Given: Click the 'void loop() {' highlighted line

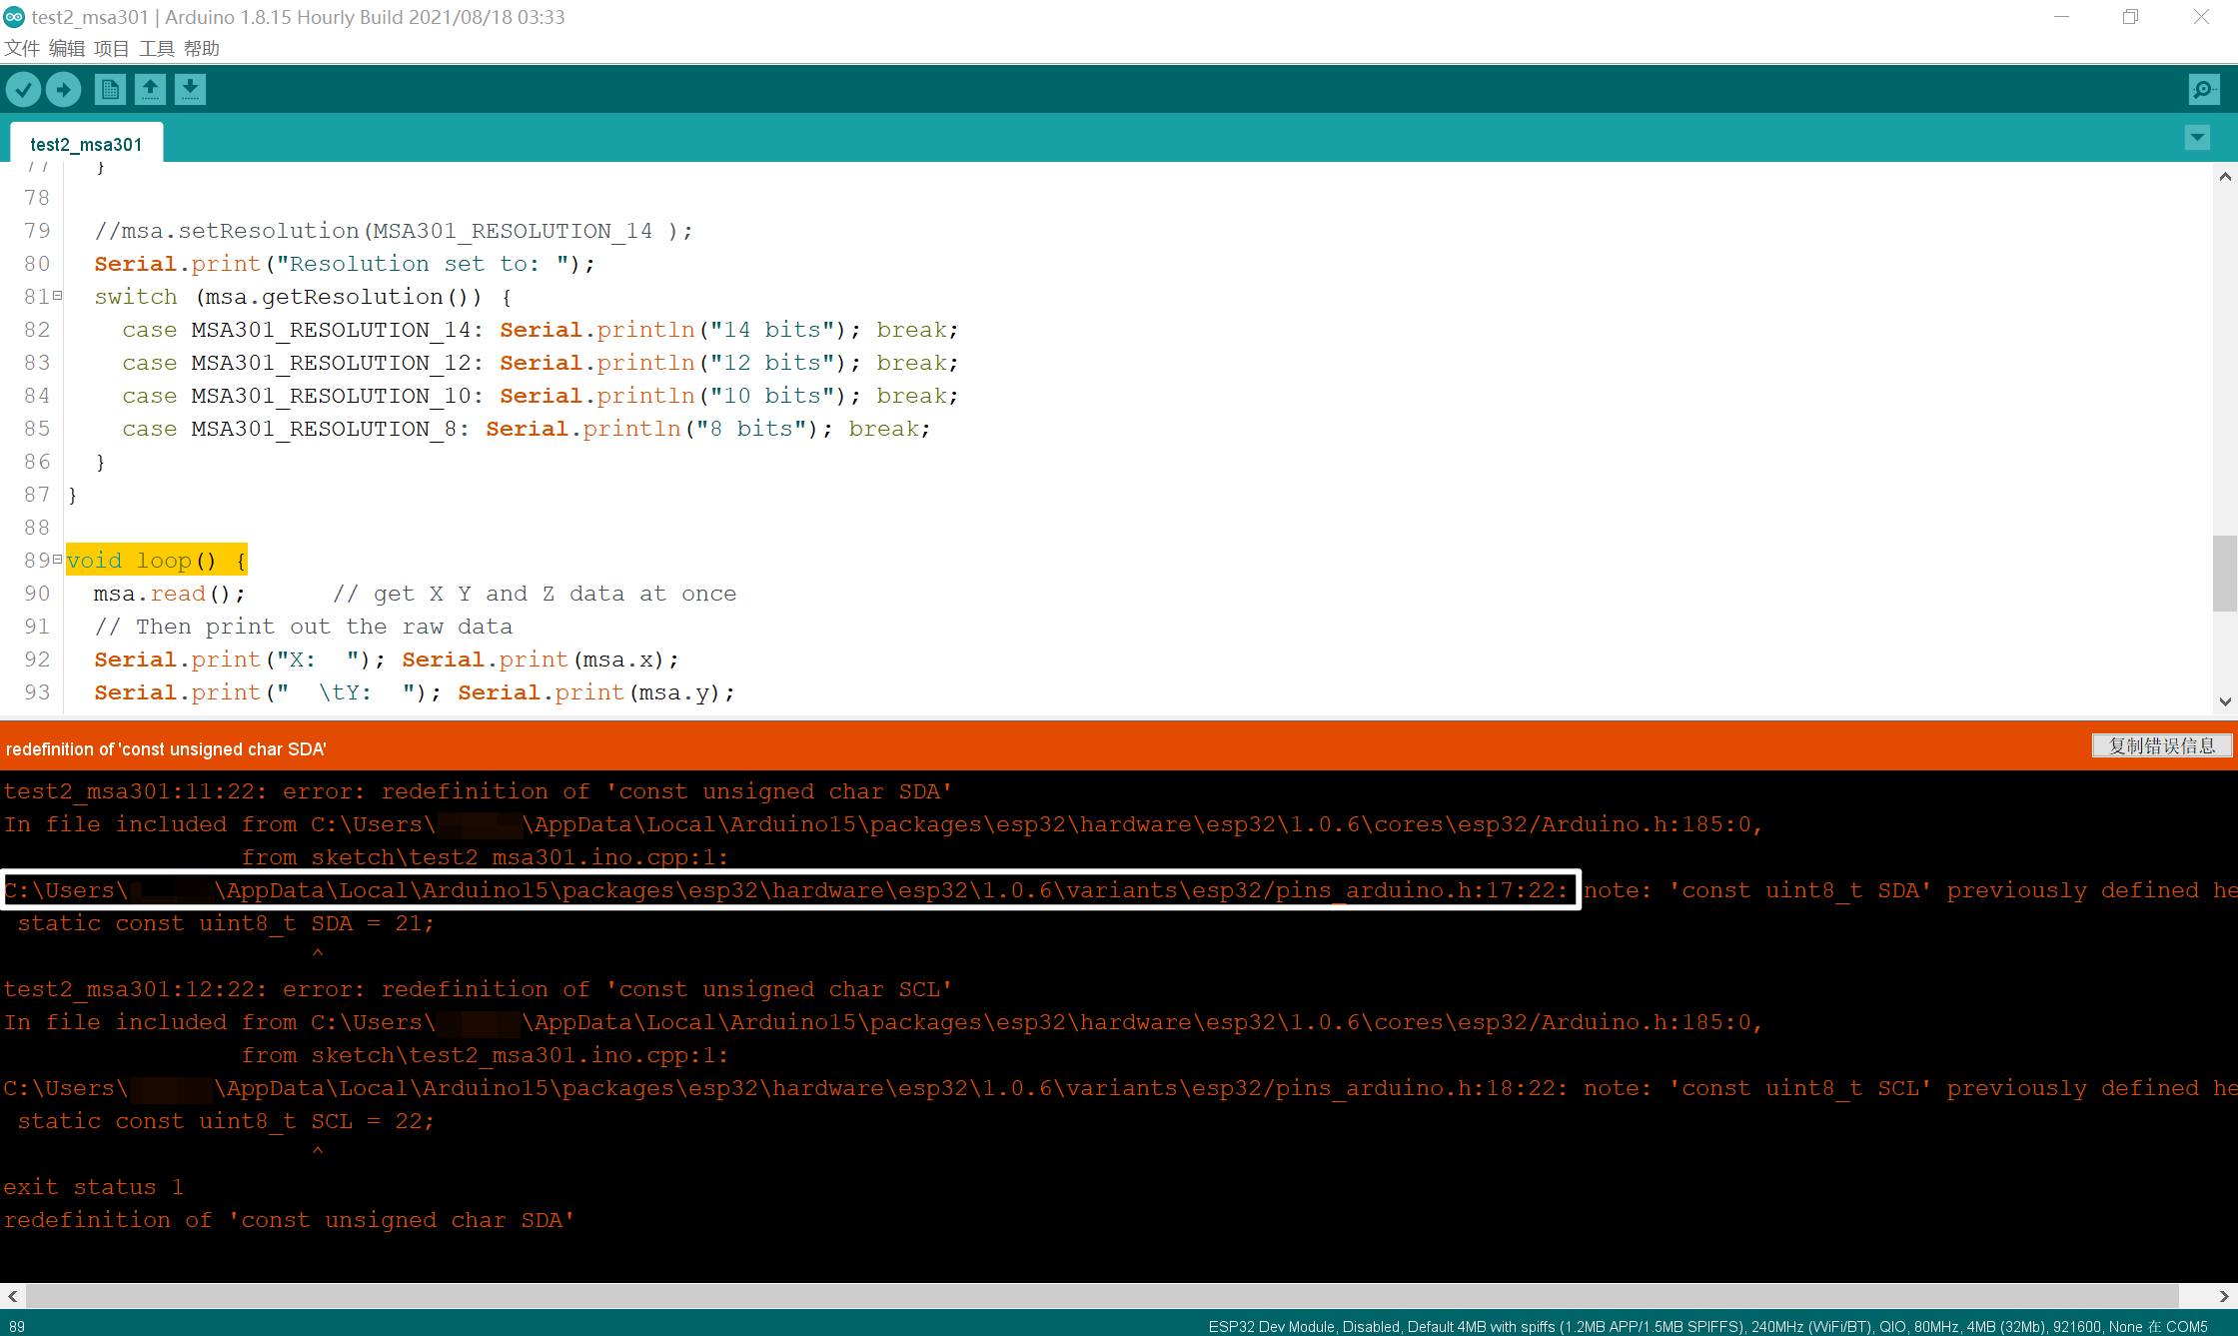Looking at the screenshot, I should (x=156, y=561).
